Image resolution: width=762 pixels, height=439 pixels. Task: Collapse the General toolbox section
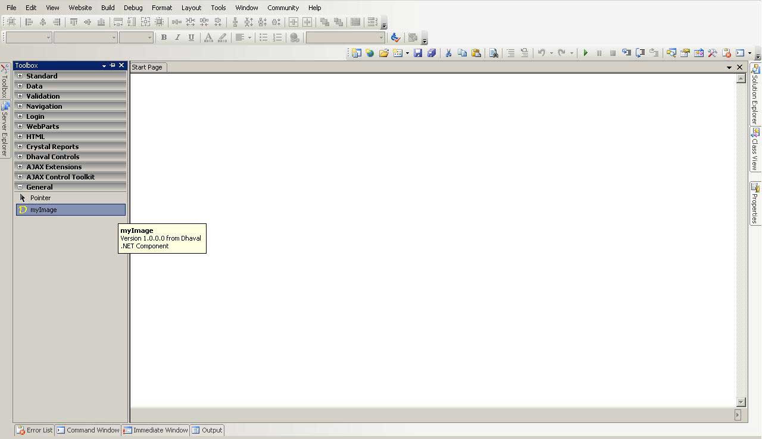[x=20, y=187]
